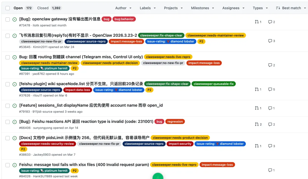Open the Author filter dropdown

click(123, 8)
